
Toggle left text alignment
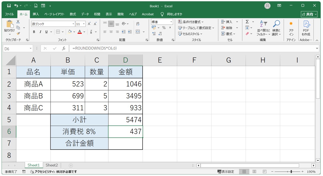point(105,32)
